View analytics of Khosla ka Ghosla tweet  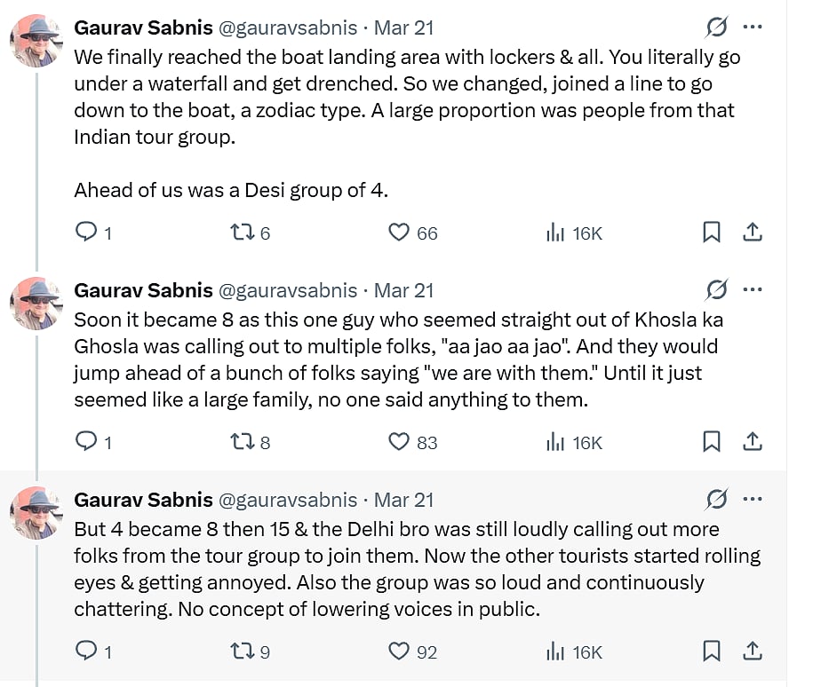[x=555, y=442]
